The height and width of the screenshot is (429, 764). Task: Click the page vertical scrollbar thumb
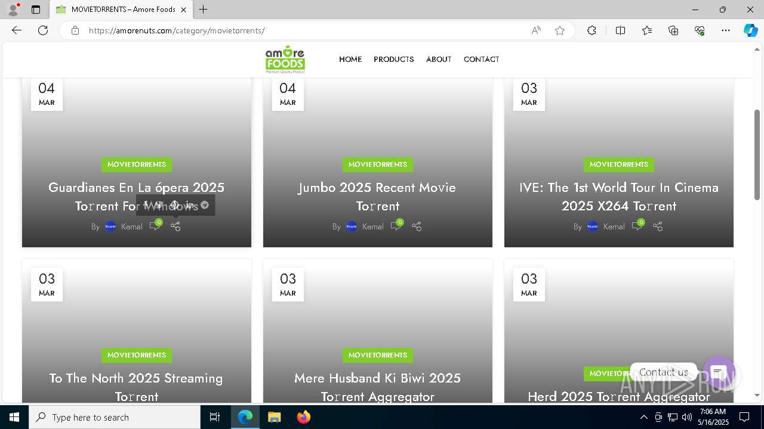(757, 155)
